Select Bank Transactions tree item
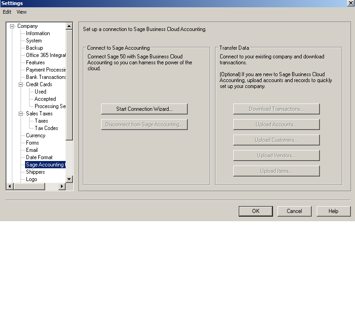Image resolution: width=355 pixels, height=332 pixels. point(46,77)
